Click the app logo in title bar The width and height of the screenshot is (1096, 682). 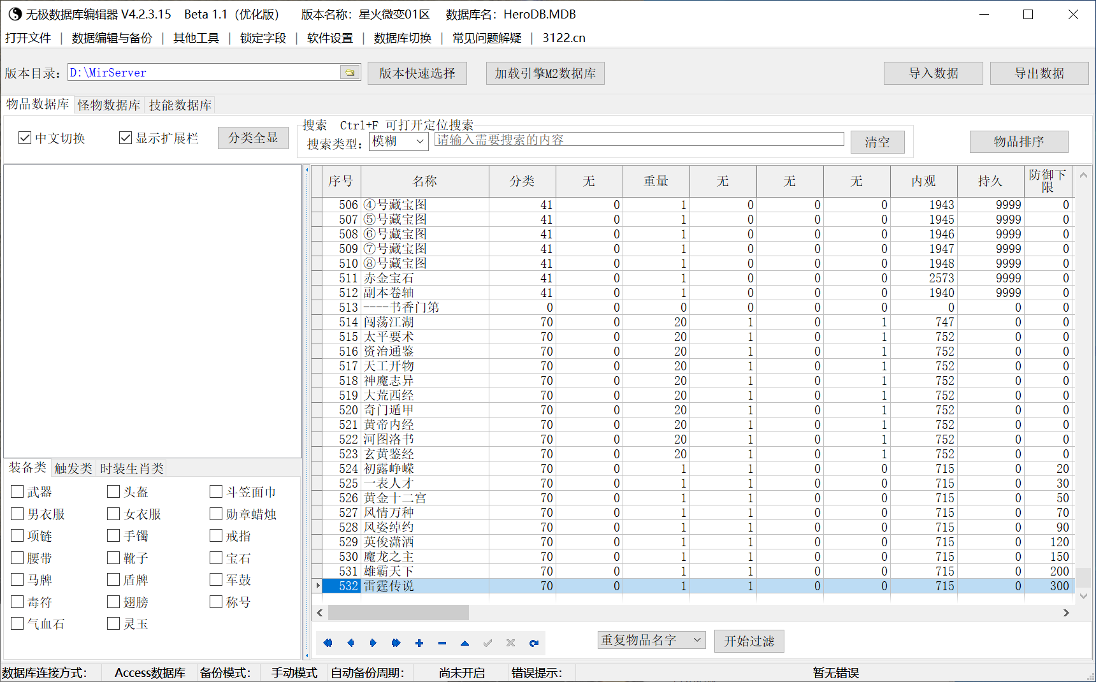tap(15, 14)
